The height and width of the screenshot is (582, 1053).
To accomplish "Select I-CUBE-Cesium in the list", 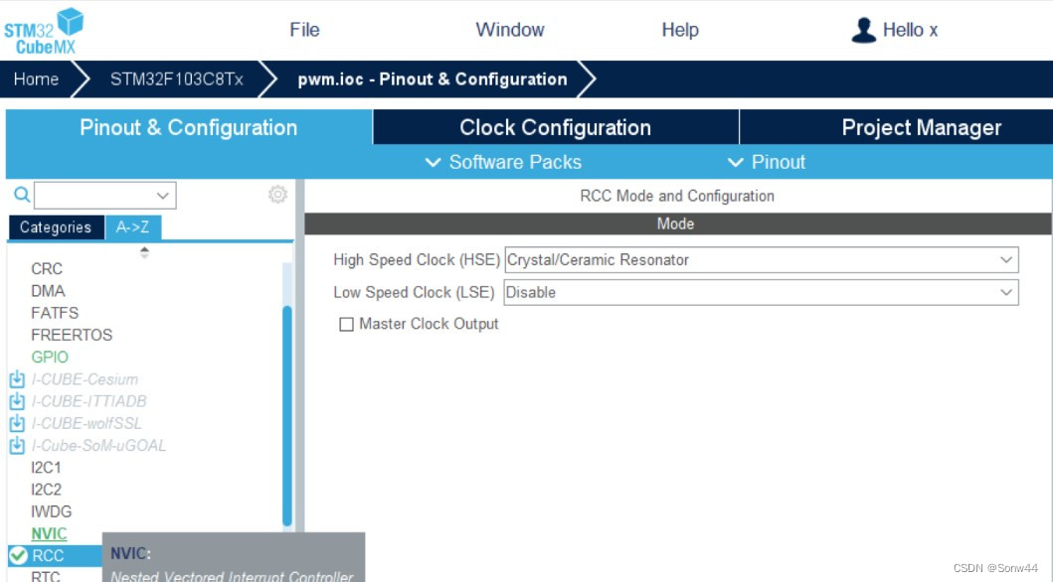I will (x=85, y=379).
